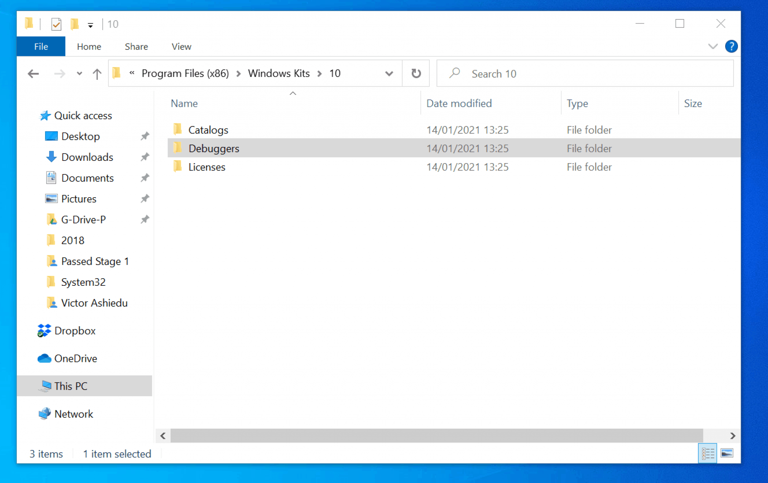768x483 pixels.
Task: Switch to details view in status bar
Action: tap(708, 453)
